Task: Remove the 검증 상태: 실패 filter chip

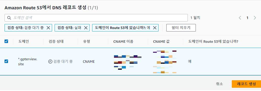Action: 86,28
